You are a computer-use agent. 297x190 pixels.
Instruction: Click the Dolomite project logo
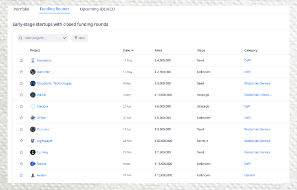point(33,72)
